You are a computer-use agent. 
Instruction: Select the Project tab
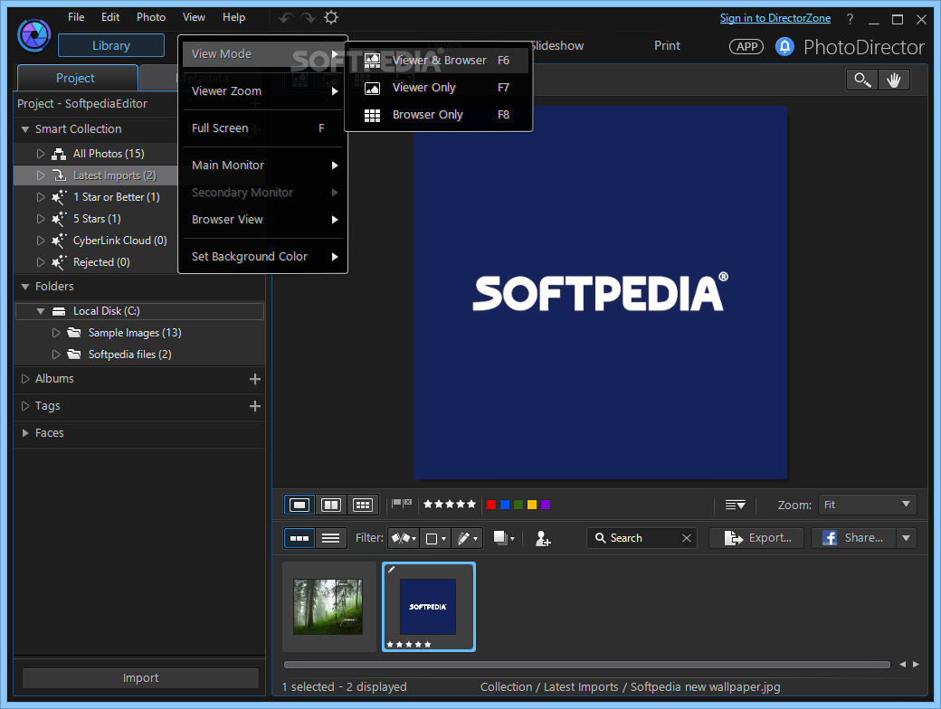(76, 78)
